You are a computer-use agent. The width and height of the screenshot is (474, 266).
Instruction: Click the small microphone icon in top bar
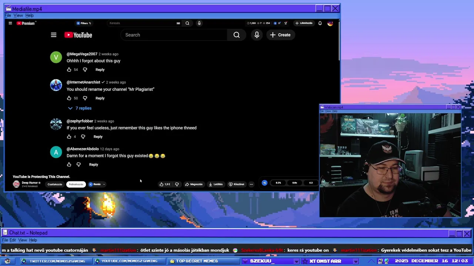pos(199,23)
